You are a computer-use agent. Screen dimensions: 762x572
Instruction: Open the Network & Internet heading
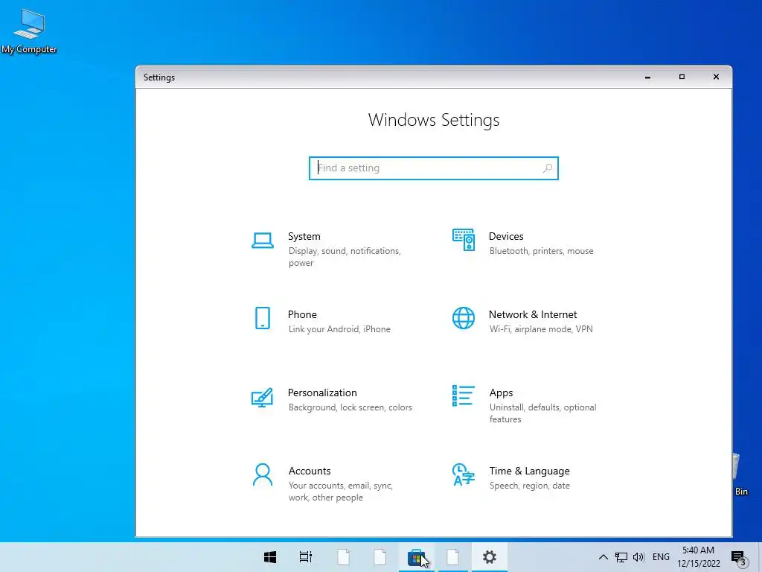(533, 315)
